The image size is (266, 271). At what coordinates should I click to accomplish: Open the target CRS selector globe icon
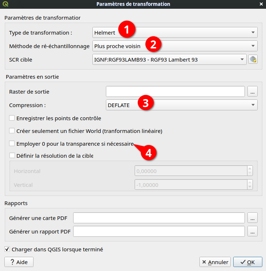point(253,59)
